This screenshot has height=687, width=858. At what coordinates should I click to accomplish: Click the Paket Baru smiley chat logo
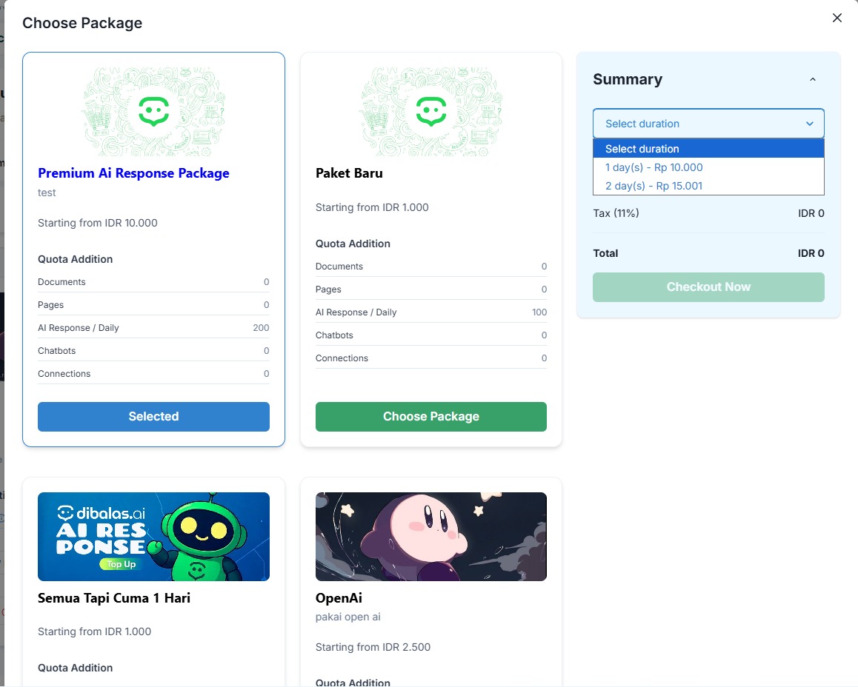point(430,112)
